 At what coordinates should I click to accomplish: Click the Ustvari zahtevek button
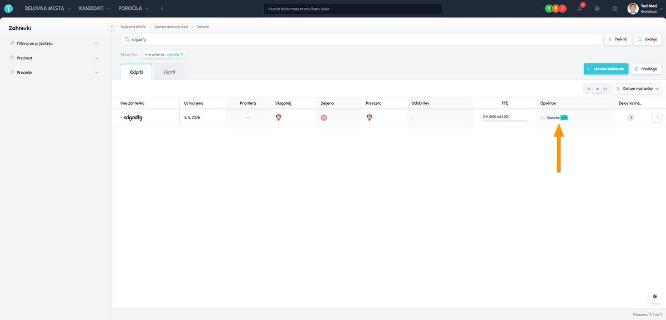606,69
